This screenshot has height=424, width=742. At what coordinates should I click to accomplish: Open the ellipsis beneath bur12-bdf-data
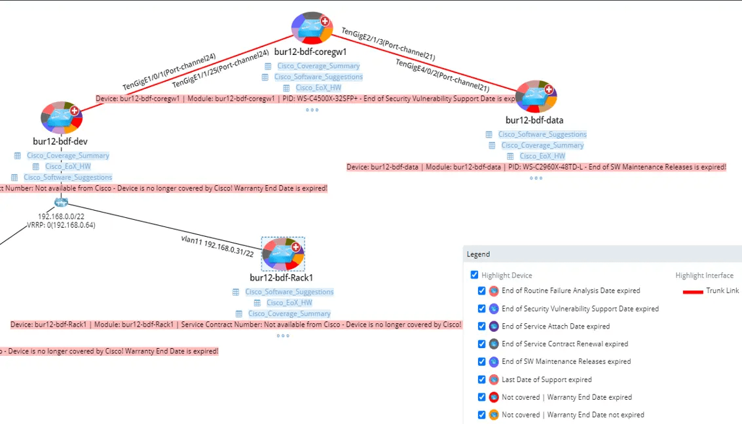click(536, 177)
